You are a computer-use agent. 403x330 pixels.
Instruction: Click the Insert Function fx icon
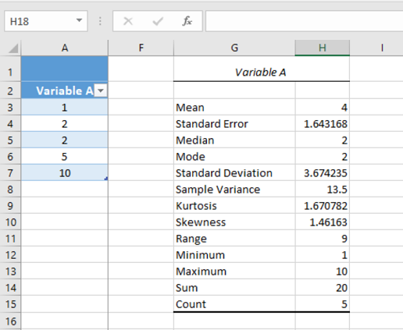[x=187, y=21]
